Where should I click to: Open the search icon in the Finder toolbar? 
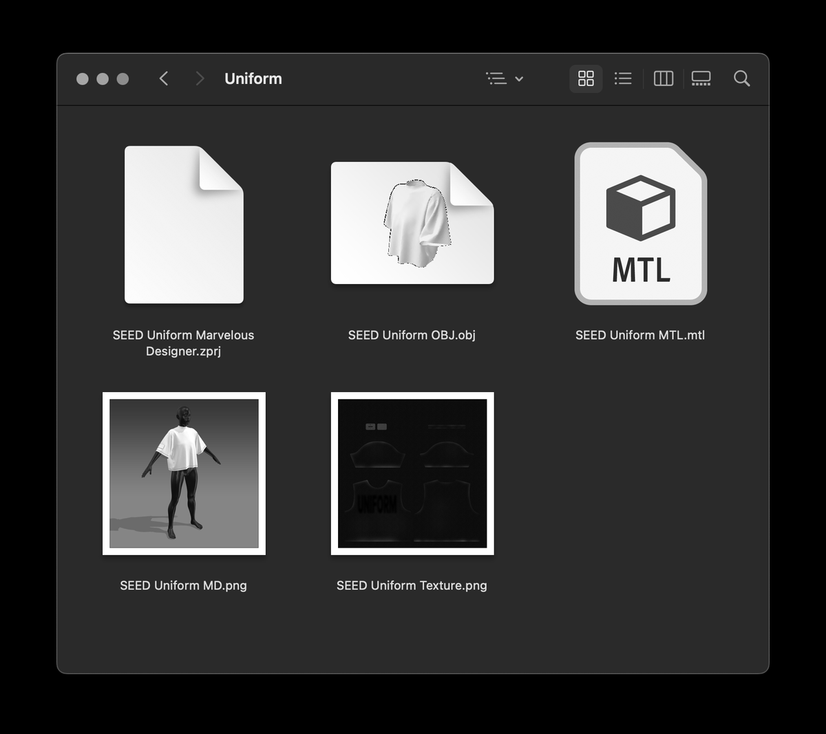[742, 78]
